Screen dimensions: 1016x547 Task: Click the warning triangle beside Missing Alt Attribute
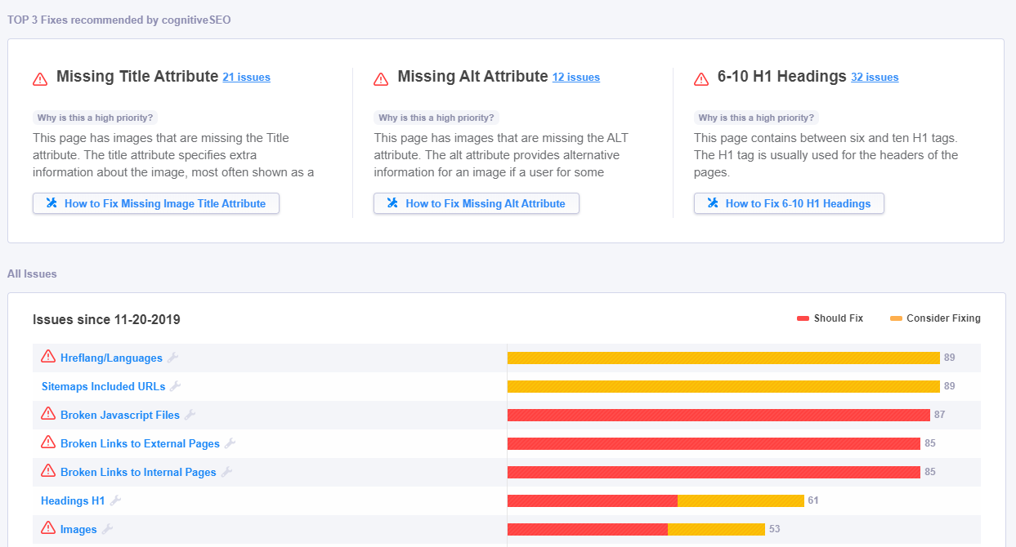tap(379, 78)
